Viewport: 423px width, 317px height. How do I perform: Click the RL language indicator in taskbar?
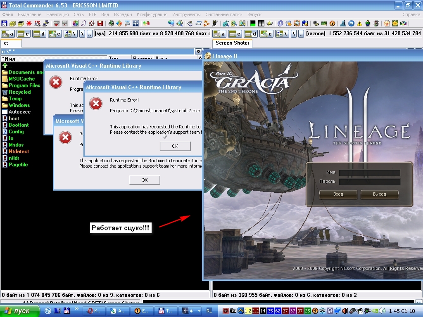pyautogui.click(x=209, y=311)
